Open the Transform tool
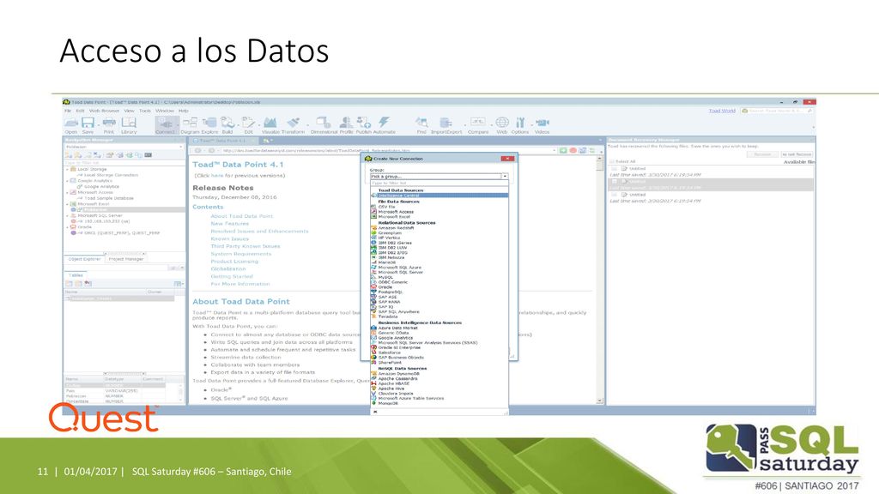Screen dimensions: 879x494 pyautogui.click(x=294, y=125)
